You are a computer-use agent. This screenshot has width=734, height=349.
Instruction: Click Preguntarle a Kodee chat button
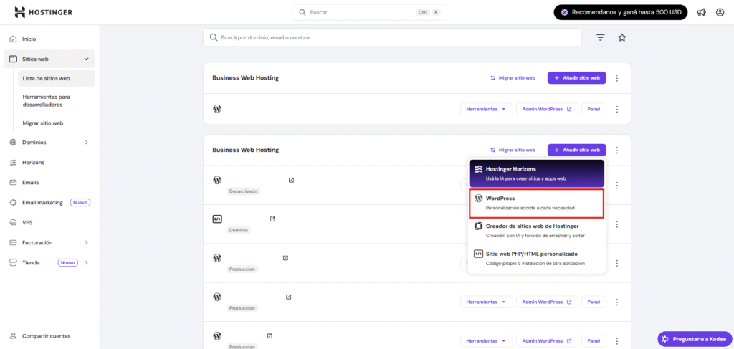point(693,338)
